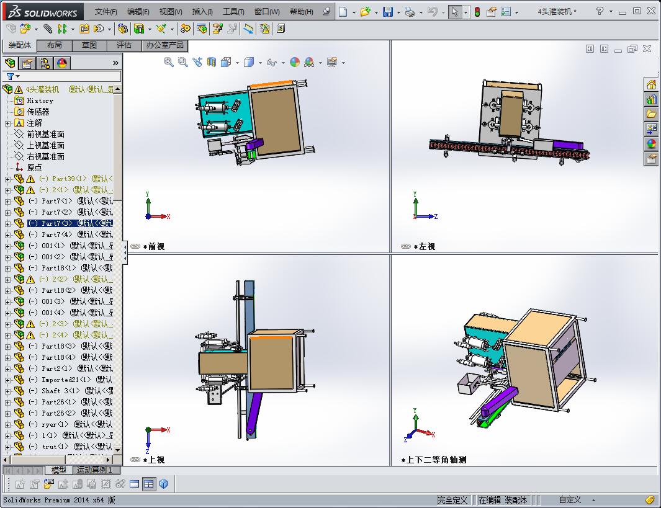Image resolution: width=661 pixels, height=508 pixels.
Task: Open the 视图(V) menu
Action: 171,12
